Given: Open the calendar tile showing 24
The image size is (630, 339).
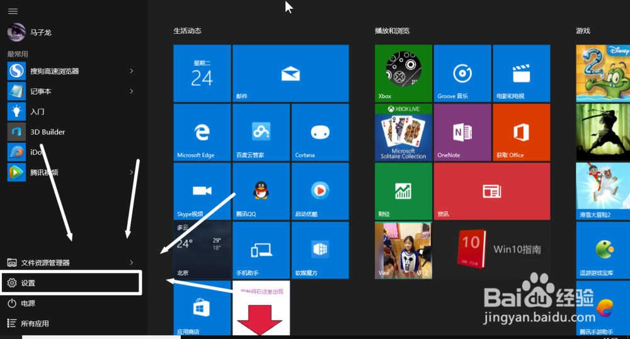Looking at the screenshot, I should (x=202, y=74).
